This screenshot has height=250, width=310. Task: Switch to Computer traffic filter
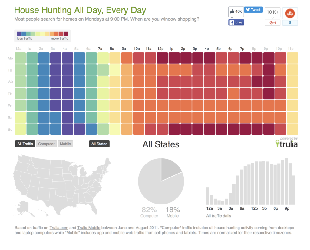click(46, 144)
